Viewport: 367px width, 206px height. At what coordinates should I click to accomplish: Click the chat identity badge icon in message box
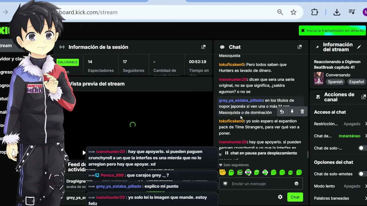click(225, 183)
